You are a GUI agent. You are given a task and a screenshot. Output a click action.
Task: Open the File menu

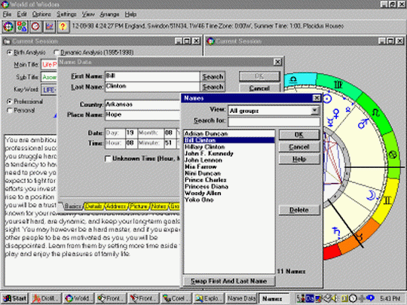pyautogui.click(x=7, y=14)
